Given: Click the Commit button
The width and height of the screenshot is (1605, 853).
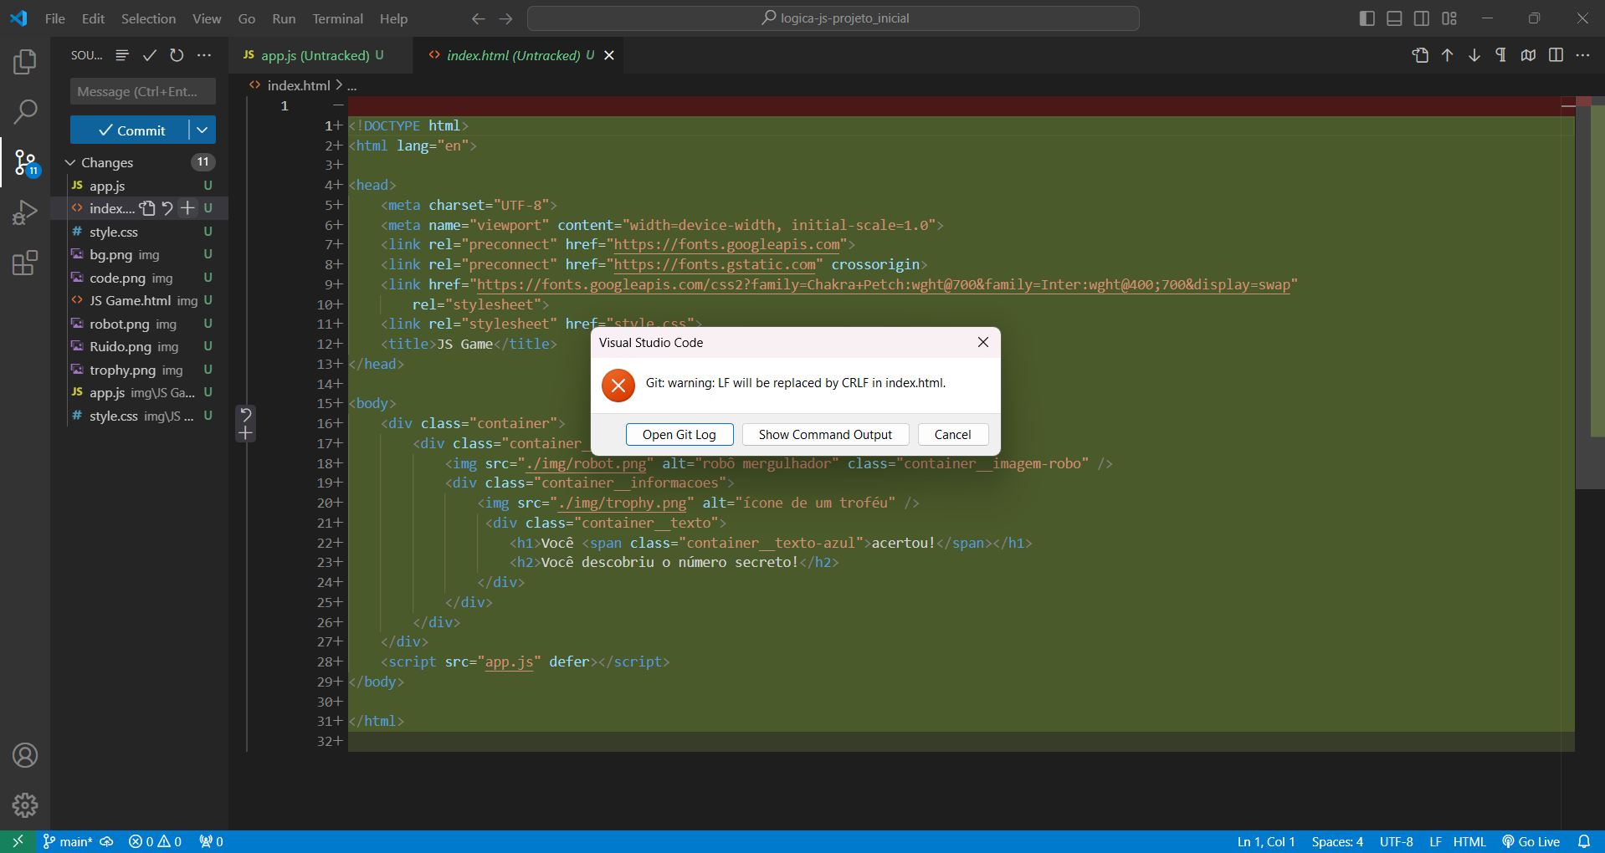Looking at the screenshot, I should [x=130, y=130].
